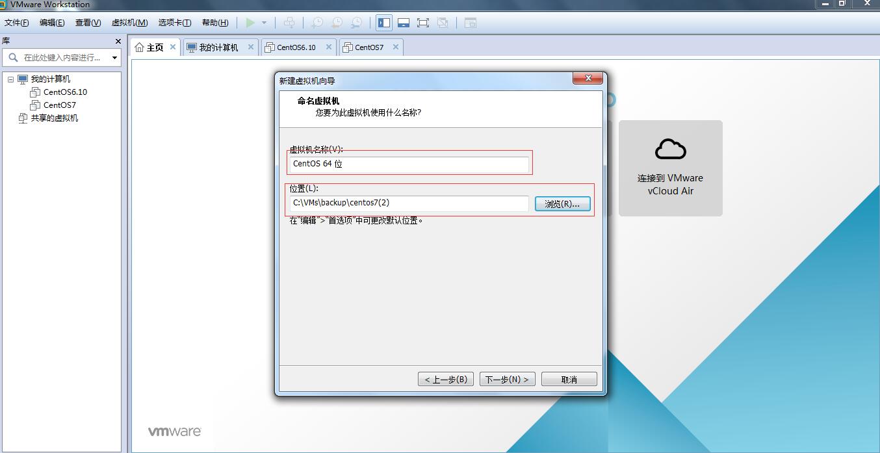Image resolution: width=880 pixels, height=453 pixels.
Task: Click the 位置 path input field
Action: coord(409,203)
